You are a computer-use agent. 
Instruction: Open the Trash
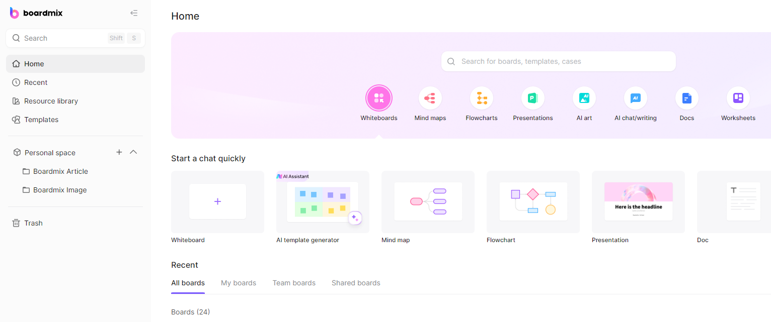(32, 223)
